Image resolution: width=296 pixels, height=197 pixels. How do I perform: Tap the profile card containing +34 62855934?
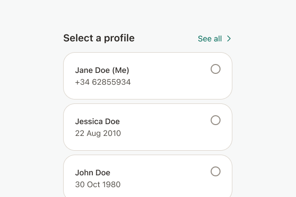pyautogui.click(x=148, y=76)
